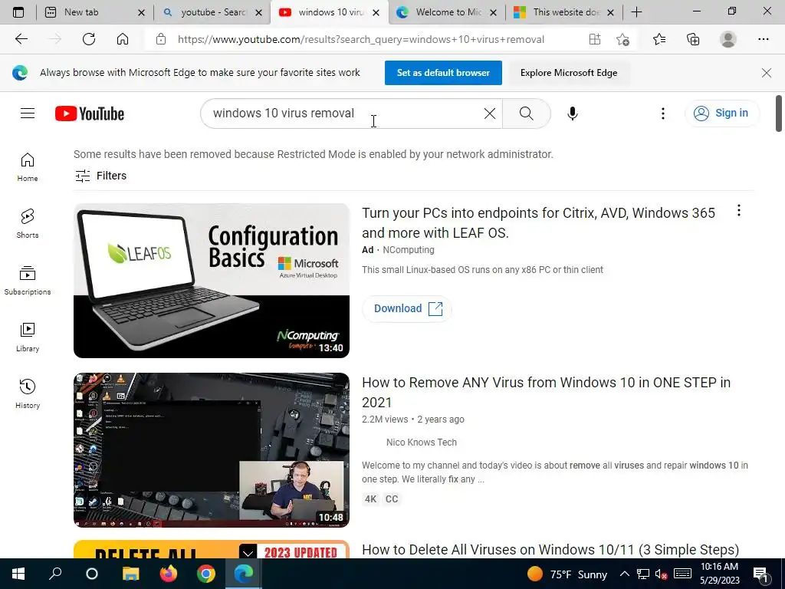
Task: Open Shorts in the YouTube sidebar
Action: (x=28, y=224)
